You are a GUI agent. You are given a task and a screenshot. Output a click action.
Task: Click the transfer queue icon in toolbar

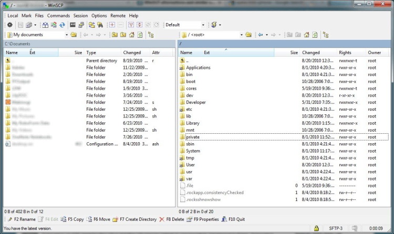29,25
